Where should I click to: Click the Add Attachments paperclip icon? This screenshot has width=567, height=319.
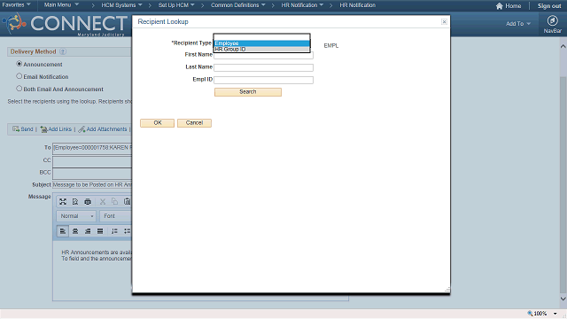click(x=82, y=129)
